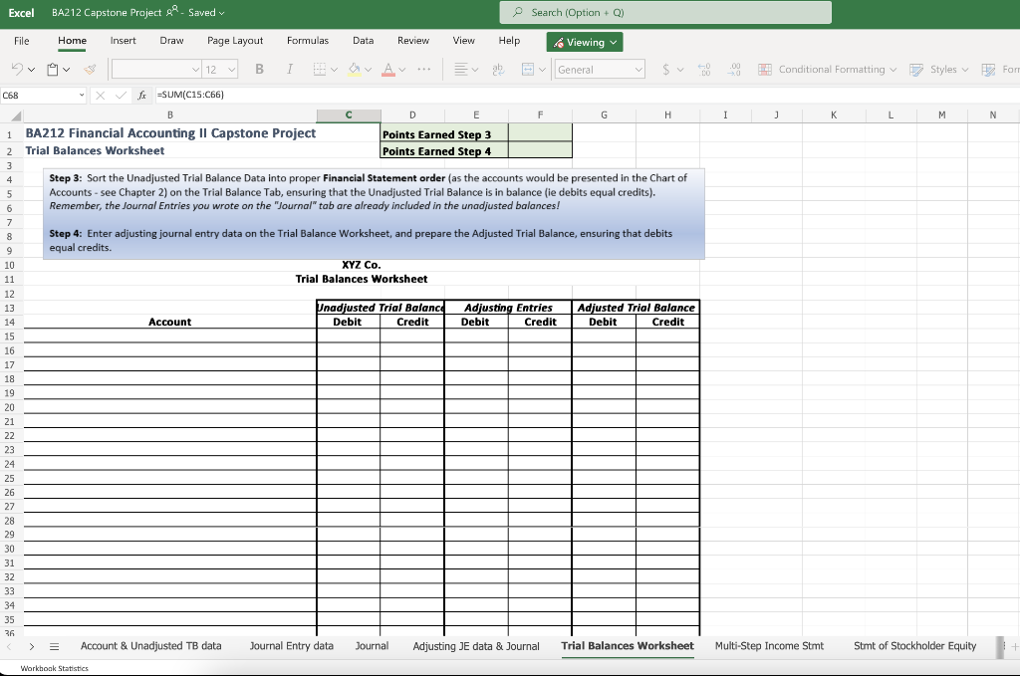Click the Font Color swatch

click(388, 70)
